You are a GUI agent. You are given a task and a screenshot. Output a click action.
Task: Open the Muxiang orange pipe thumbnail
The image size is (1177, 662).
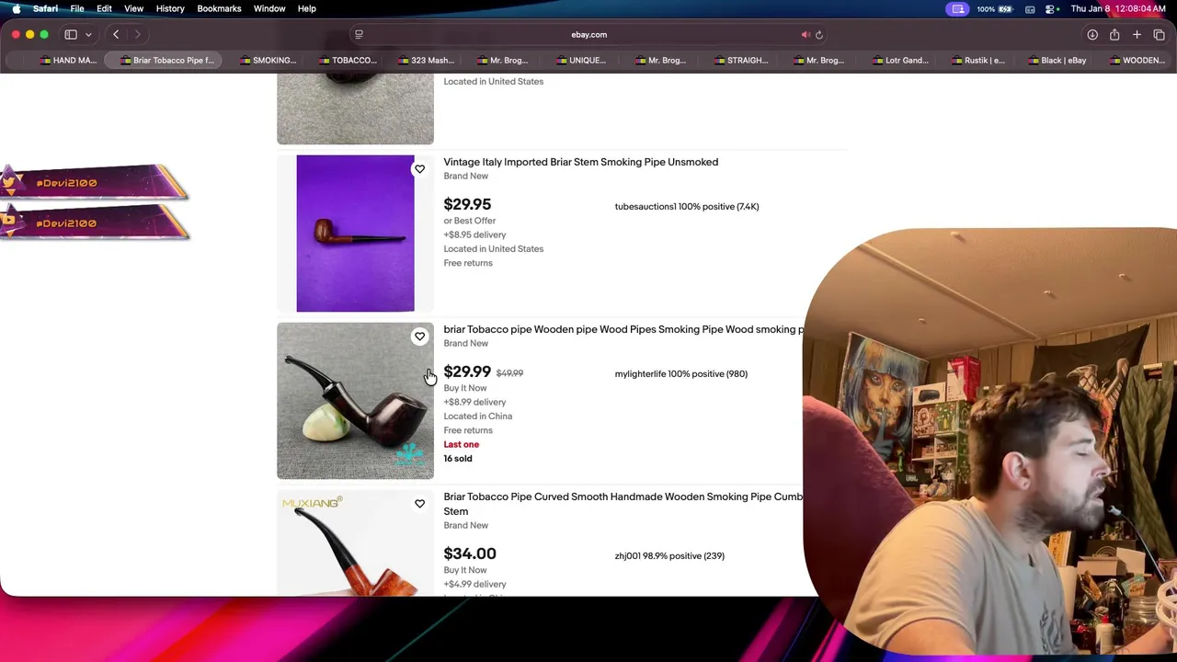pos(355,543)
